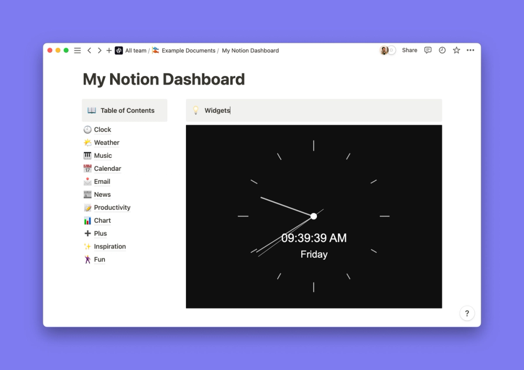Click the page history clock icon
524x370 pixels.
pos(442,50)
